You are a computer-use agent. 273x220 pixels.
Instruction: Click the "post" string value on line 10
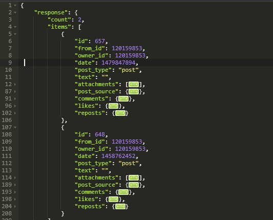tap(129, 70)
